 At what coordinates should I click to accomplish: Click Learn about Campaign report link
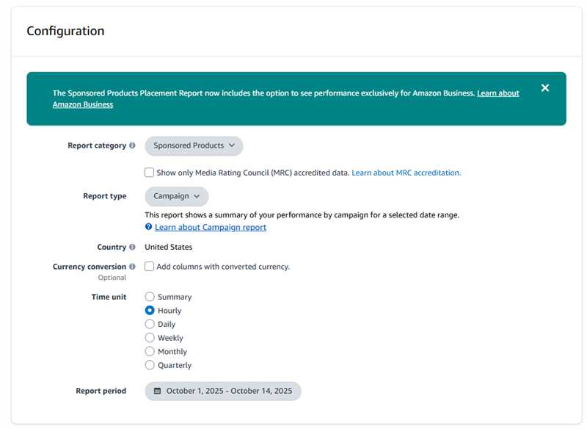210,228
